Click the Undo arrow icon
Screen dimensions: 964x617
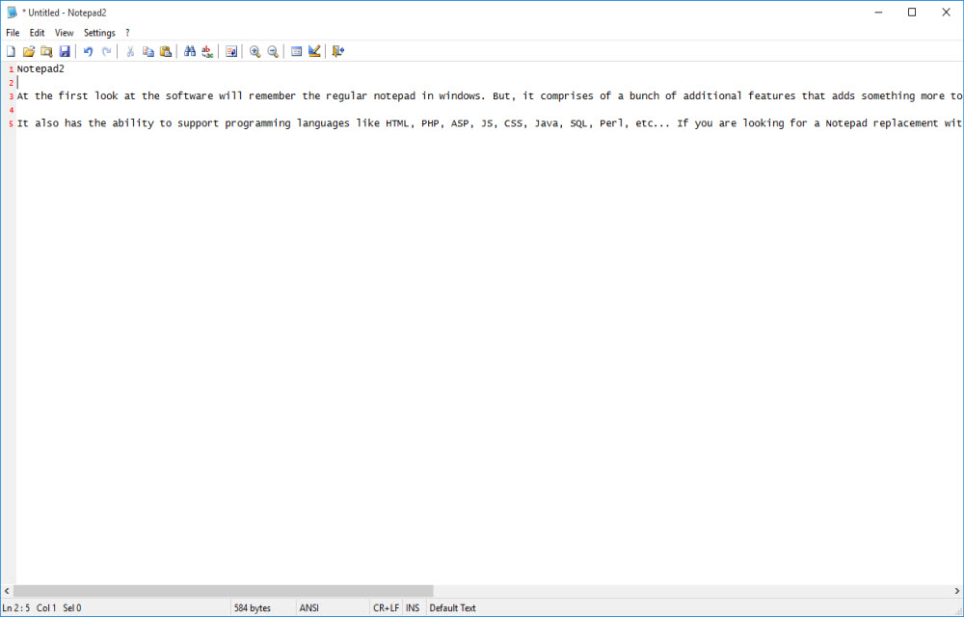tap(88, 52)
